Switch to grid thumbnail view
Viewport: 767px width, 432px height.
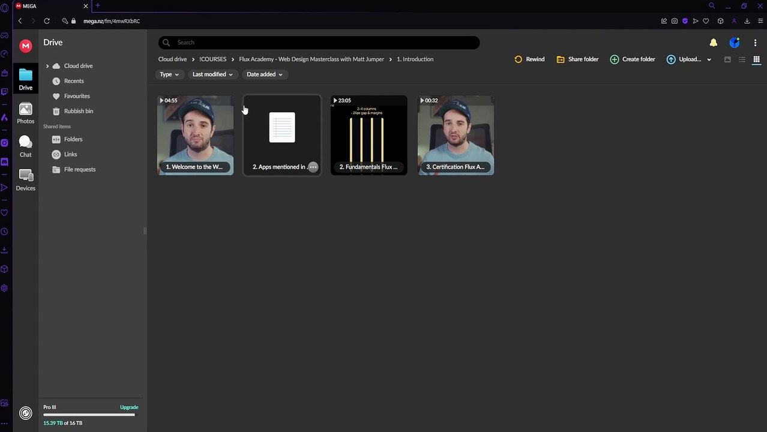click(756, 59)
